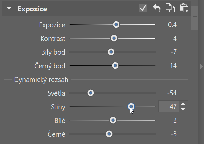Viewport: 204px width, 144px height.
Task: Click the Kontrast slider handle
Action: pos(114,38)
